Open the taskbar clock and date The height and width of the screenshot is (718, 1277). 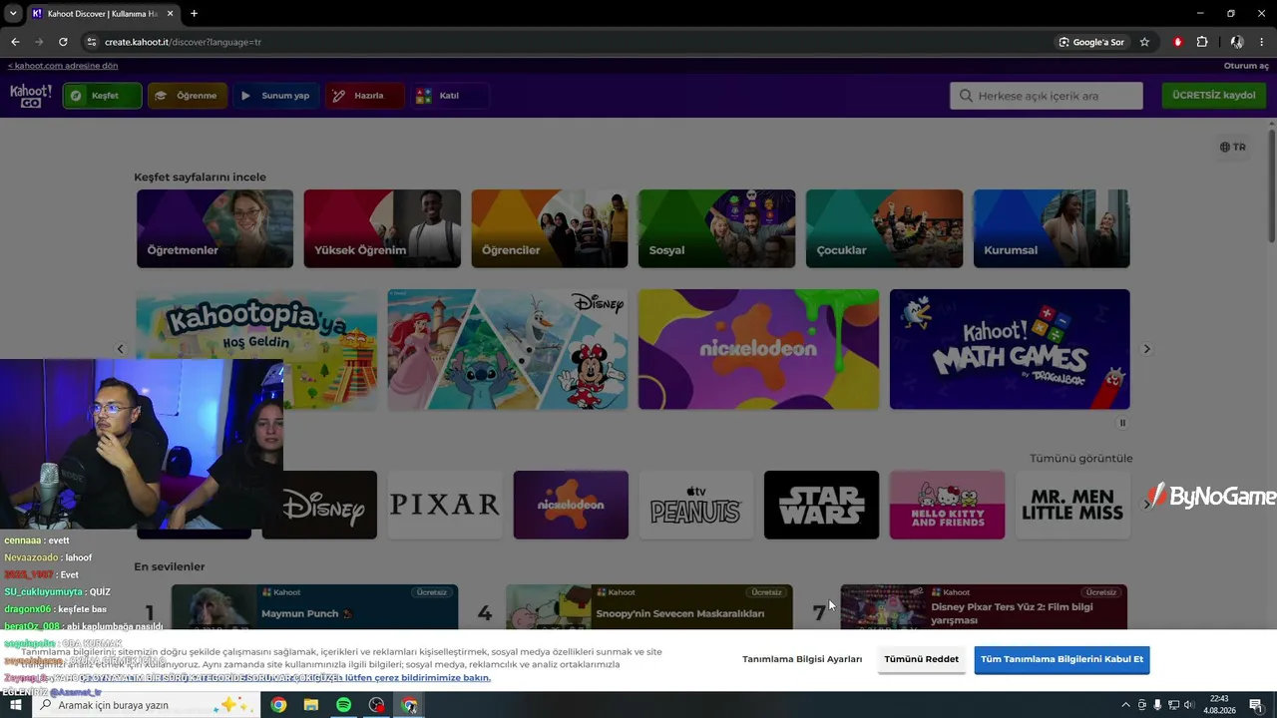pos(1218,705)
